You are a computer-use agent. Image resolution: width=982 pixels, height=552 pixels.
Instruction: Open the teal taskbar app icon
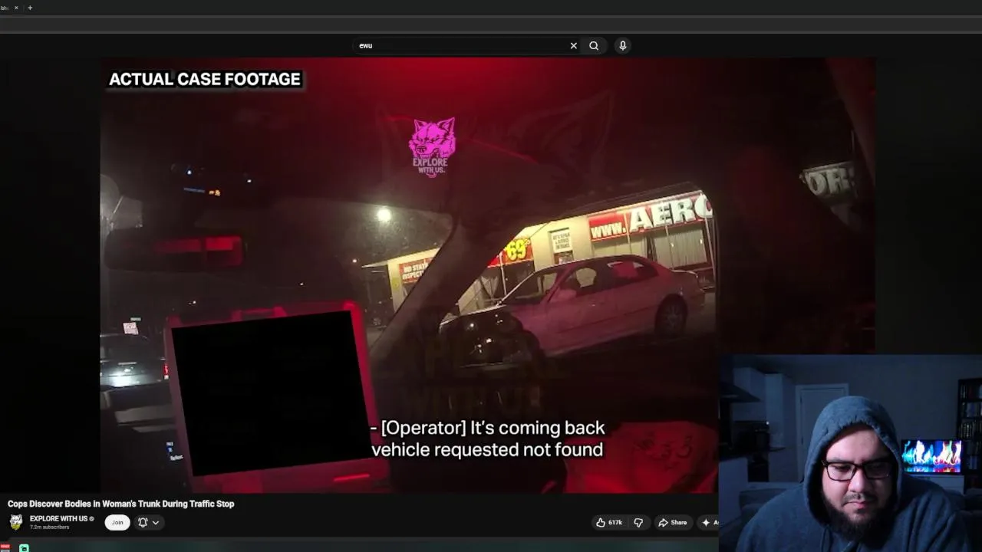point(24,548)
